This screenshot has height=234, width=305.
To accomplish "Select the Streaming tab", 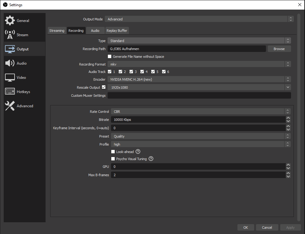I will click(x=57, y=30).
